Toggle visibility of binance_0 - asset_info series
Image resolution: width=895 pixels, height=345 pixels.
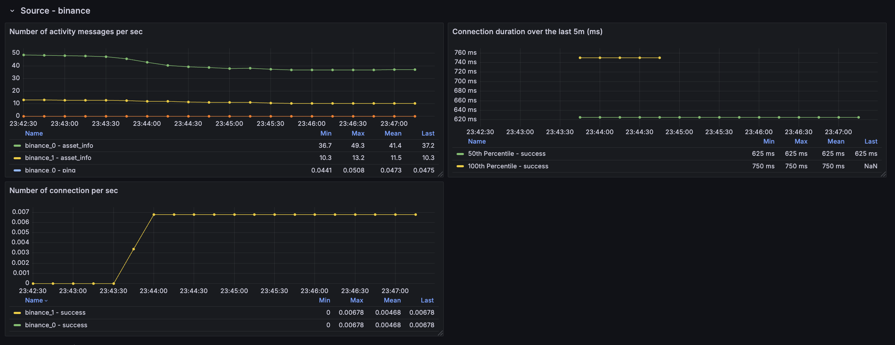[x=59, y=146]
